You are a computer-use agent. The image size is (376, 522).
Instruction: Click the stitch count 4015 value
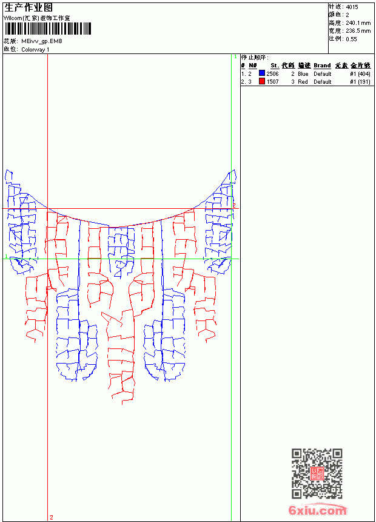point(352,7)
